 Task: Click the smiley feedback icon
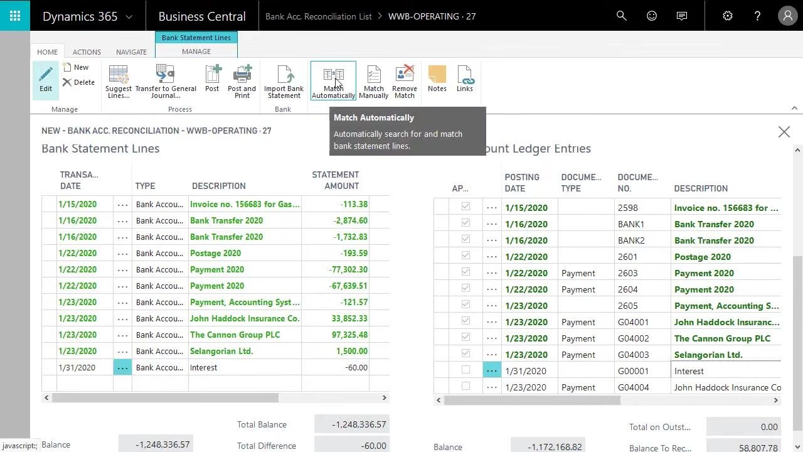652,16
